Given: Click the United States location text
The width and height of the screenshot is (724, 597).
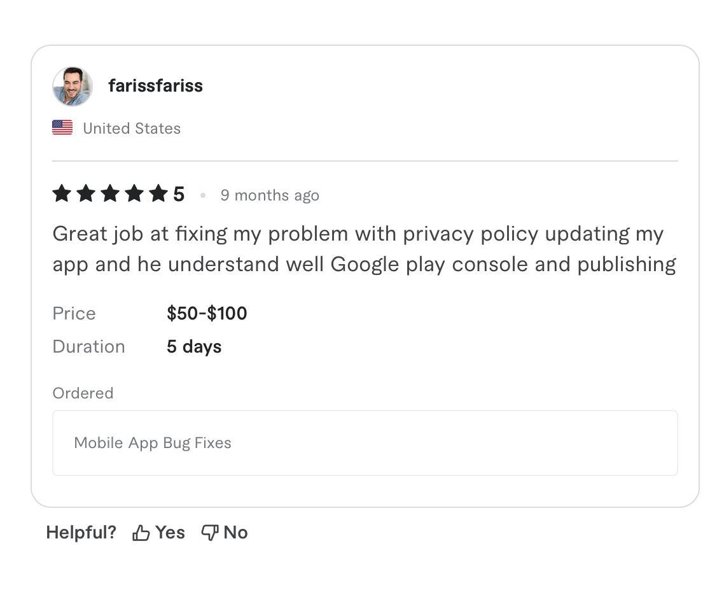Looking at the screenshot, I should pos(131,128).
